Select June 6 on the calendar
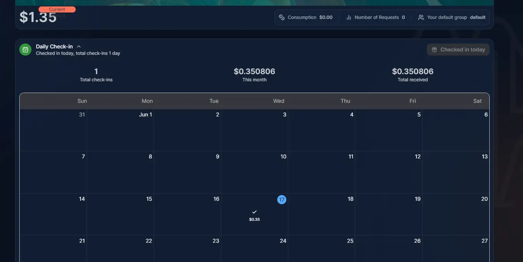Image resolution: width=523 pixels, height=262 pixels. click(456, 130)
